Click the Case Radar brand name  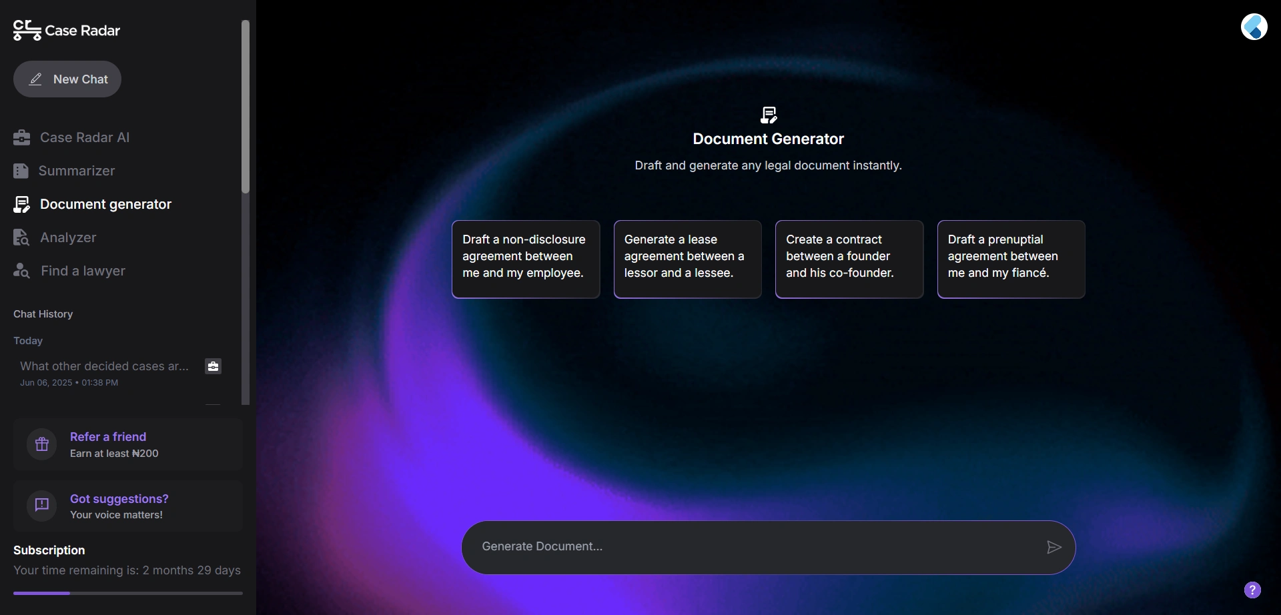[83, 31]
